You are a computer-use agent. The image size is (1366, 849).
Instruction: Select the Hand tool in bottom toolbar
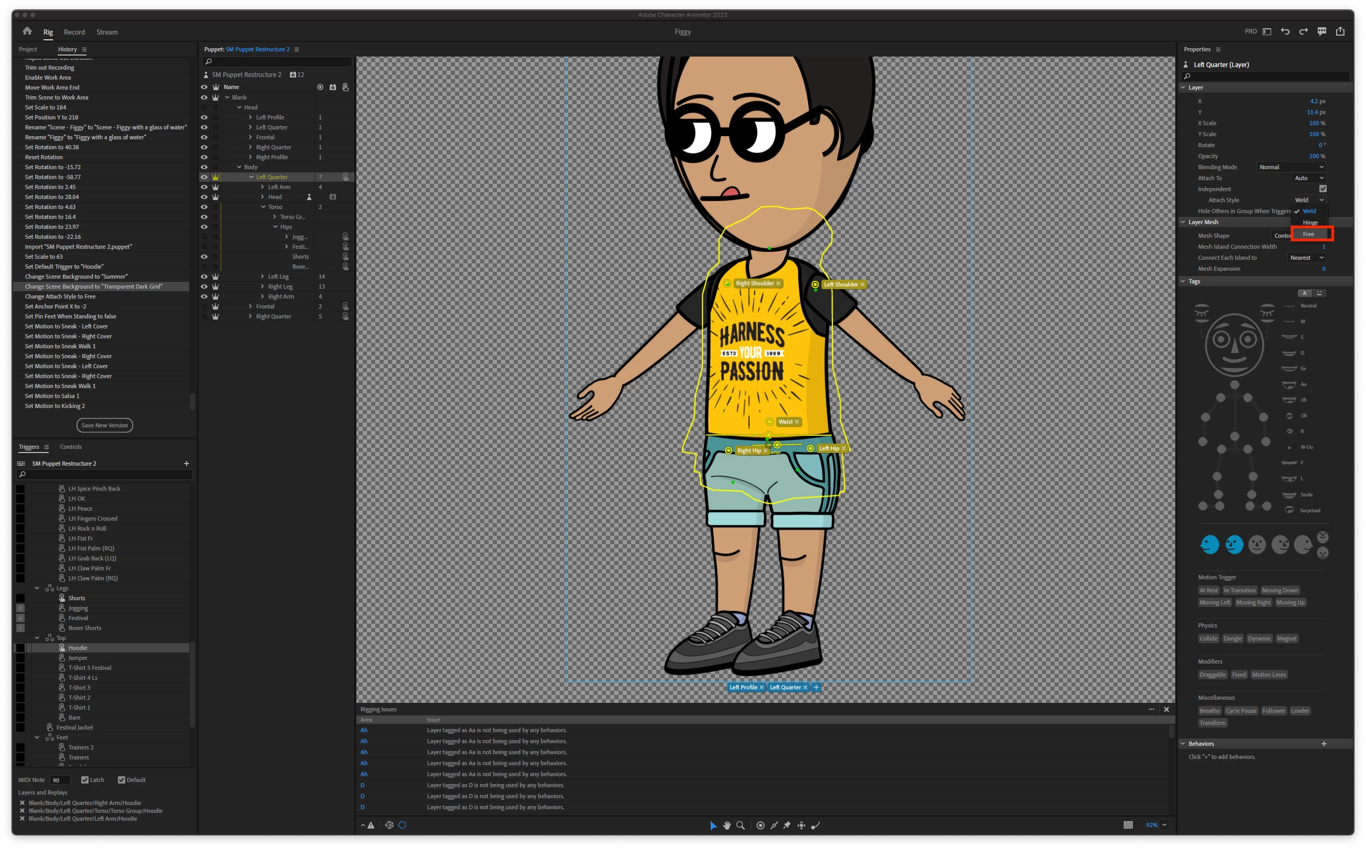pos(727,825)
